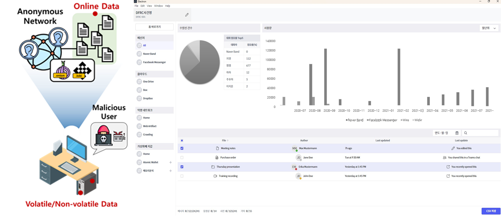
Task: Click the 홈 바로가기 button
Action: [154, 27]
